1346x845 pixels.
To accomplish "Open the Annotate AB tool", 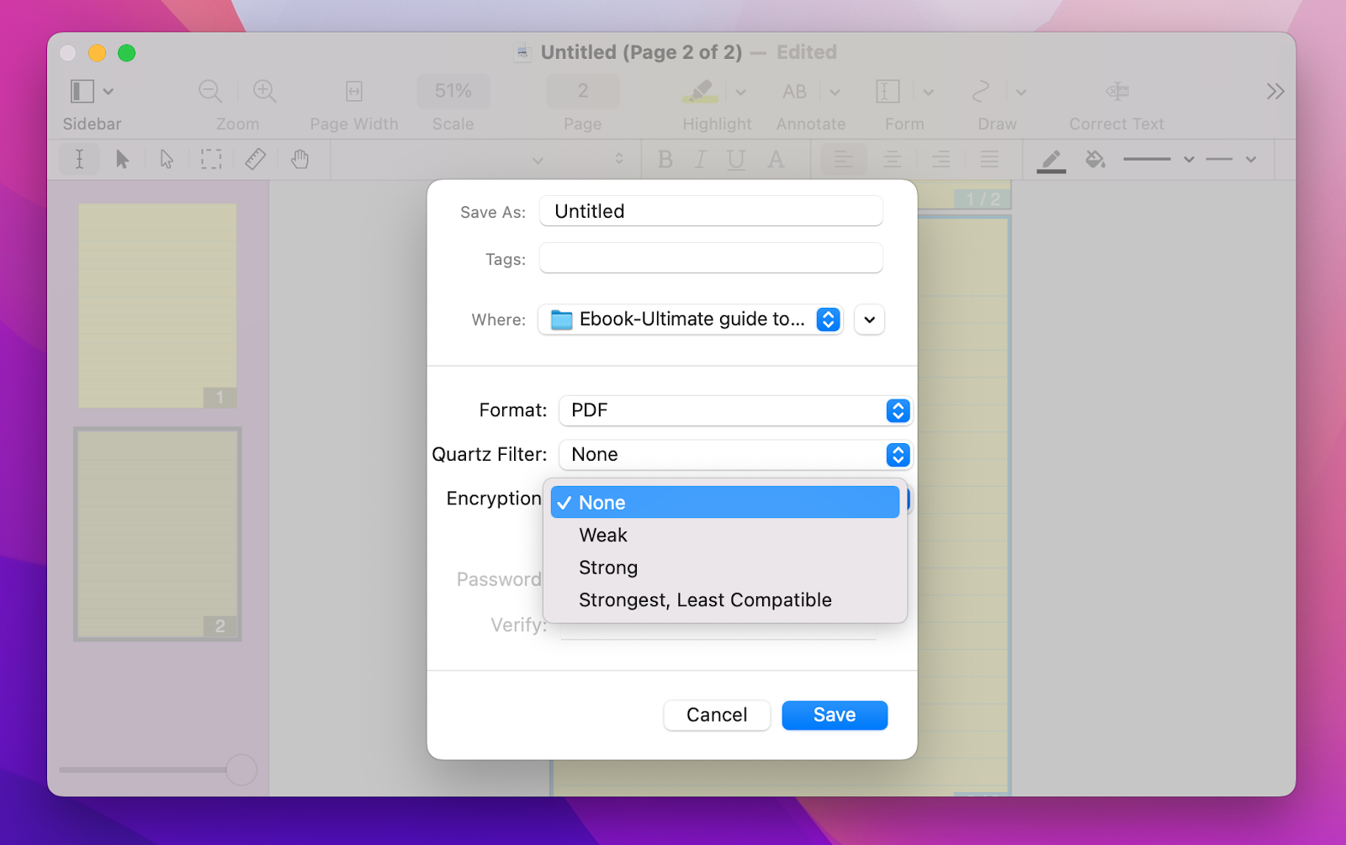I will tap(793, 92).
